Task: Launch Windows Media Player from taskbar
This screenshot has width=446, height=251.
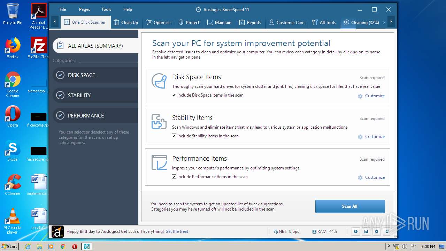Action: click(x=51, y=246)
